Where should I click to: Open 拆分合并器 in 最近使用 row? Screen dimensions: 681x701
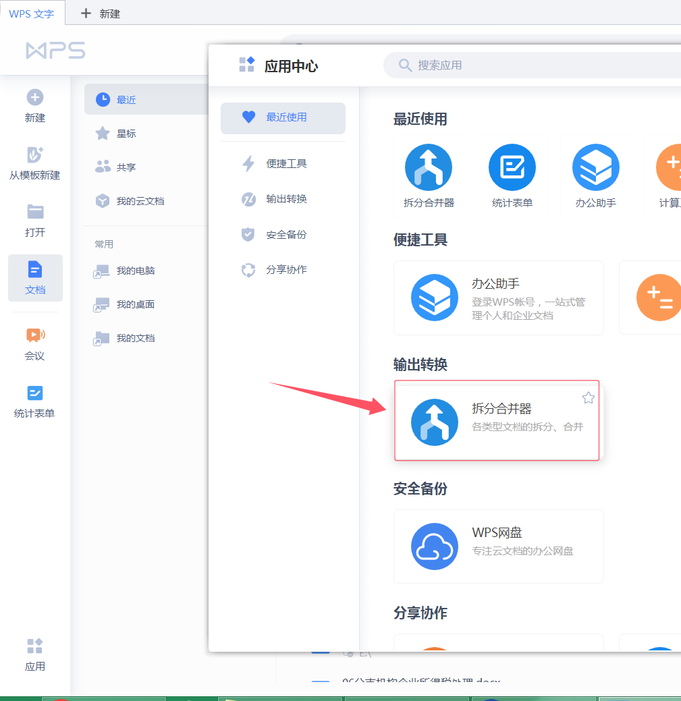point(429,176)
